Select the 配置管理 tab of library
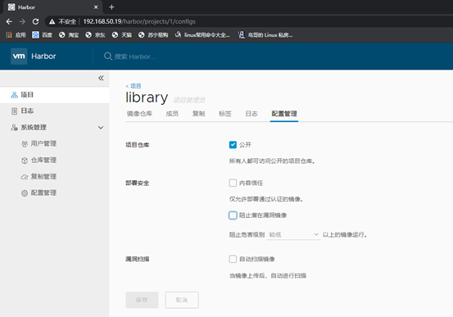Image resolution: width=453 pixels, height=317 pixels. click(x=284, y=114)
